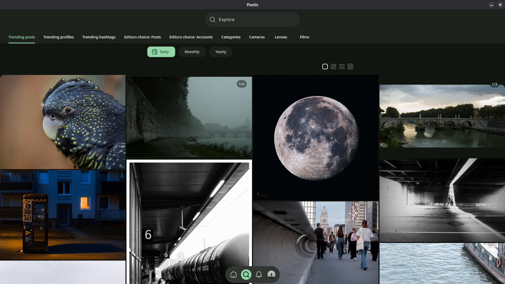Open the full moon photo
This screenshot has width=505, height=284.
coord(316,138)
